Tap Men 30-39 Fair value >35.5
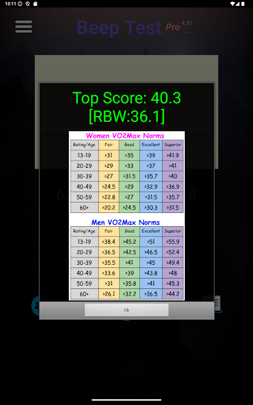The width and height of the screenshot is (253, 405). (x=109, y=262)
